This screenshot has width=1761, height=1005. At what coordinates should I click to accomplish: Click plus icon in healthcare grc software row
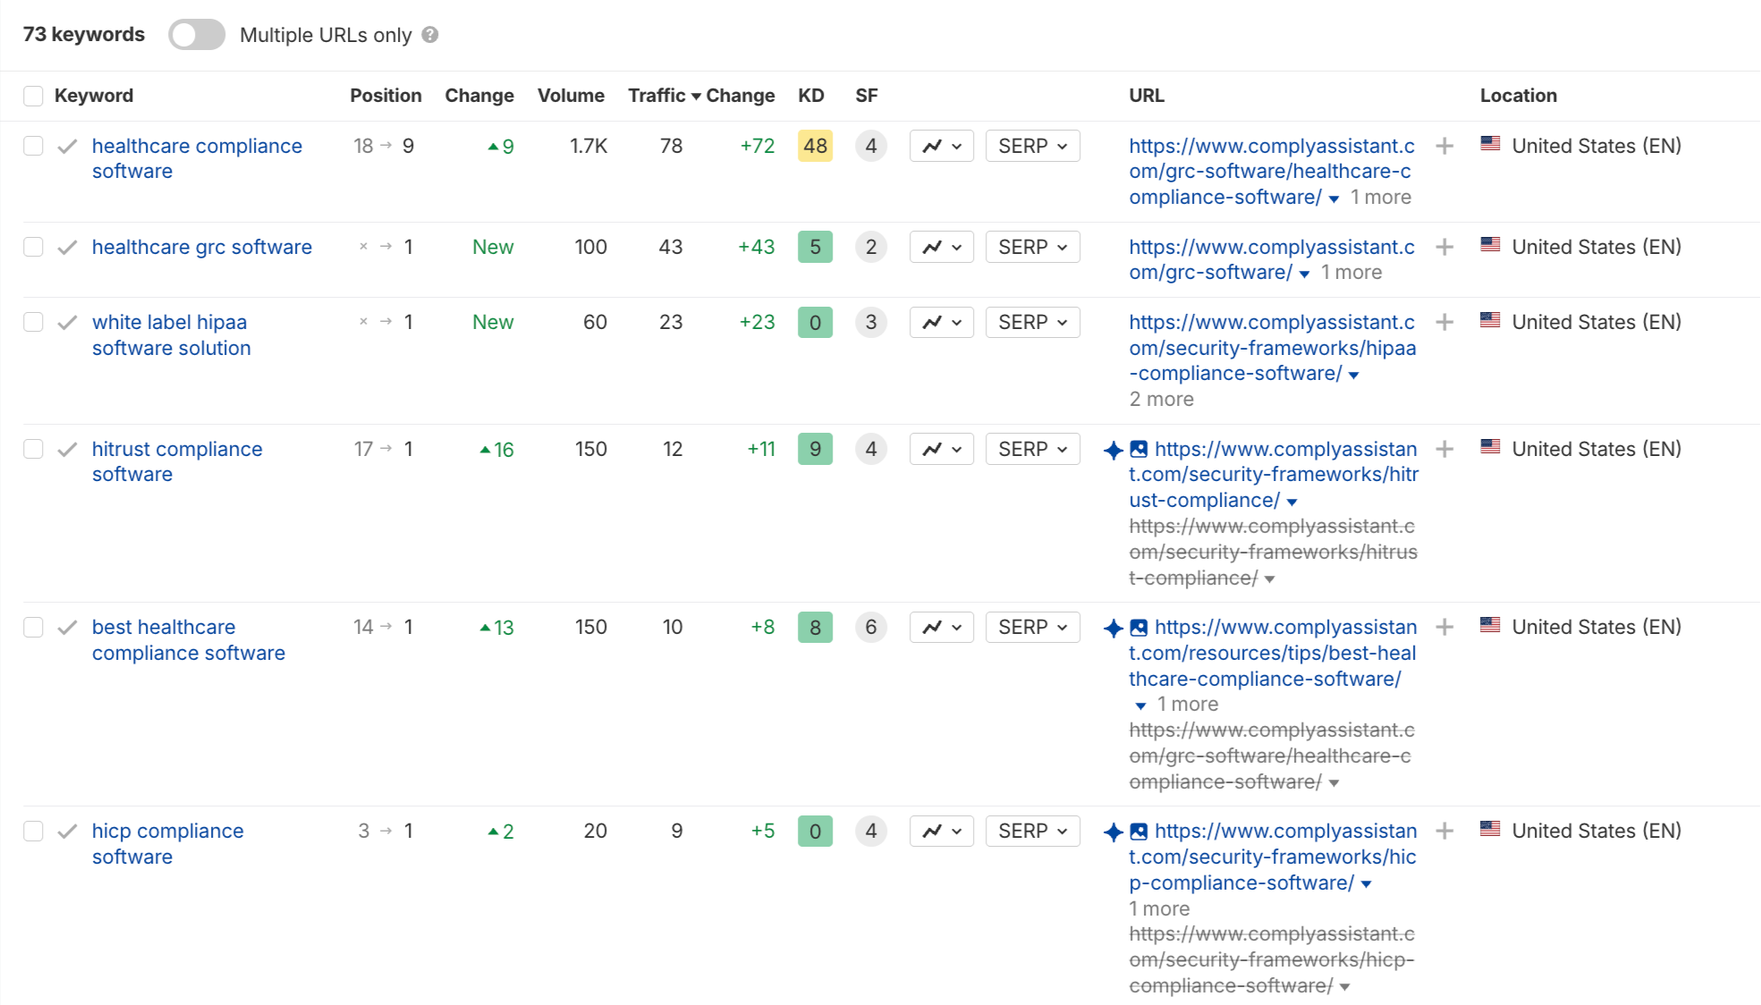(1444, 247)
